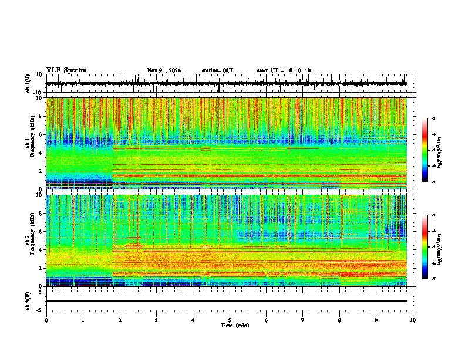465x359 pixels.
Task: Click the "-3" tick of ch.1 color bar
Action: pos(433,118)
